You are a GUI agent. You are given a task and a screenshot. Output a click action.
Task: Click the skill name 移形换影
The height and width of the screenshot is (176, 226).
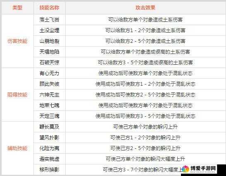click(x=50, y=170)
